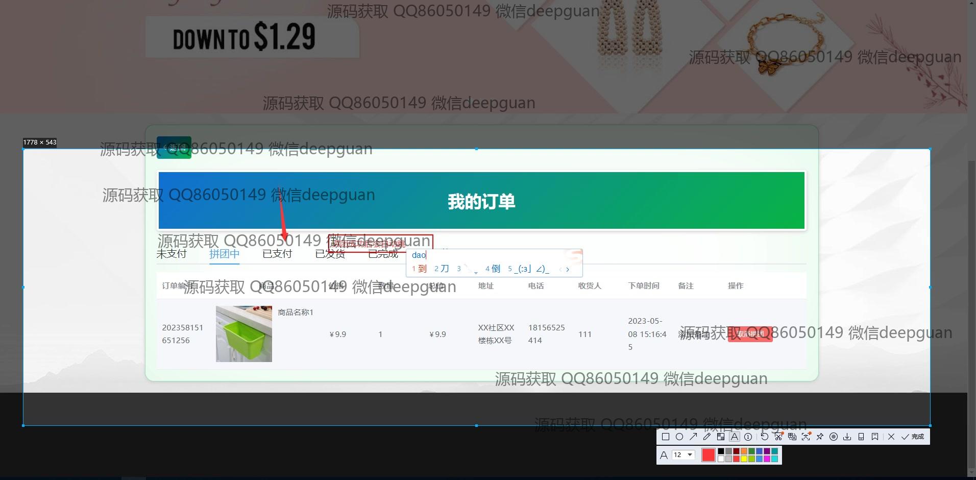
Task: Open the green bin product thumbnail
Action: point(244,334)
